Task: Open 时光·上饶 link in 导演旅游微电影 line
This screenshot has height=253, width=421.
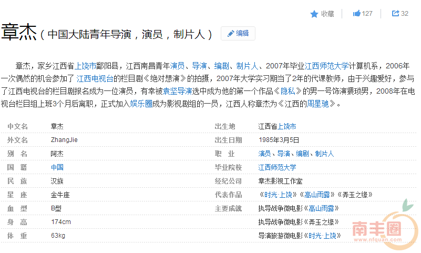Action: pyautogui.click(x=323, y=236)
